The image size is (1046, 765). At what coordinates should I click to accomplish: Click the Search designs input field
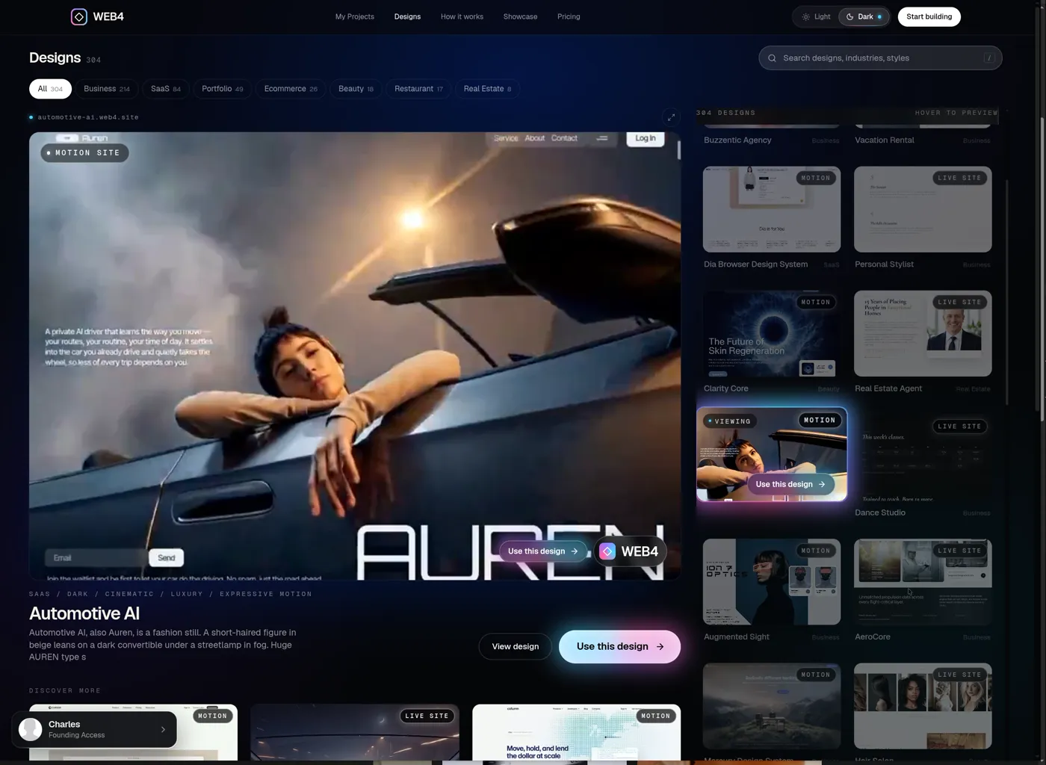tap(880, 58)
